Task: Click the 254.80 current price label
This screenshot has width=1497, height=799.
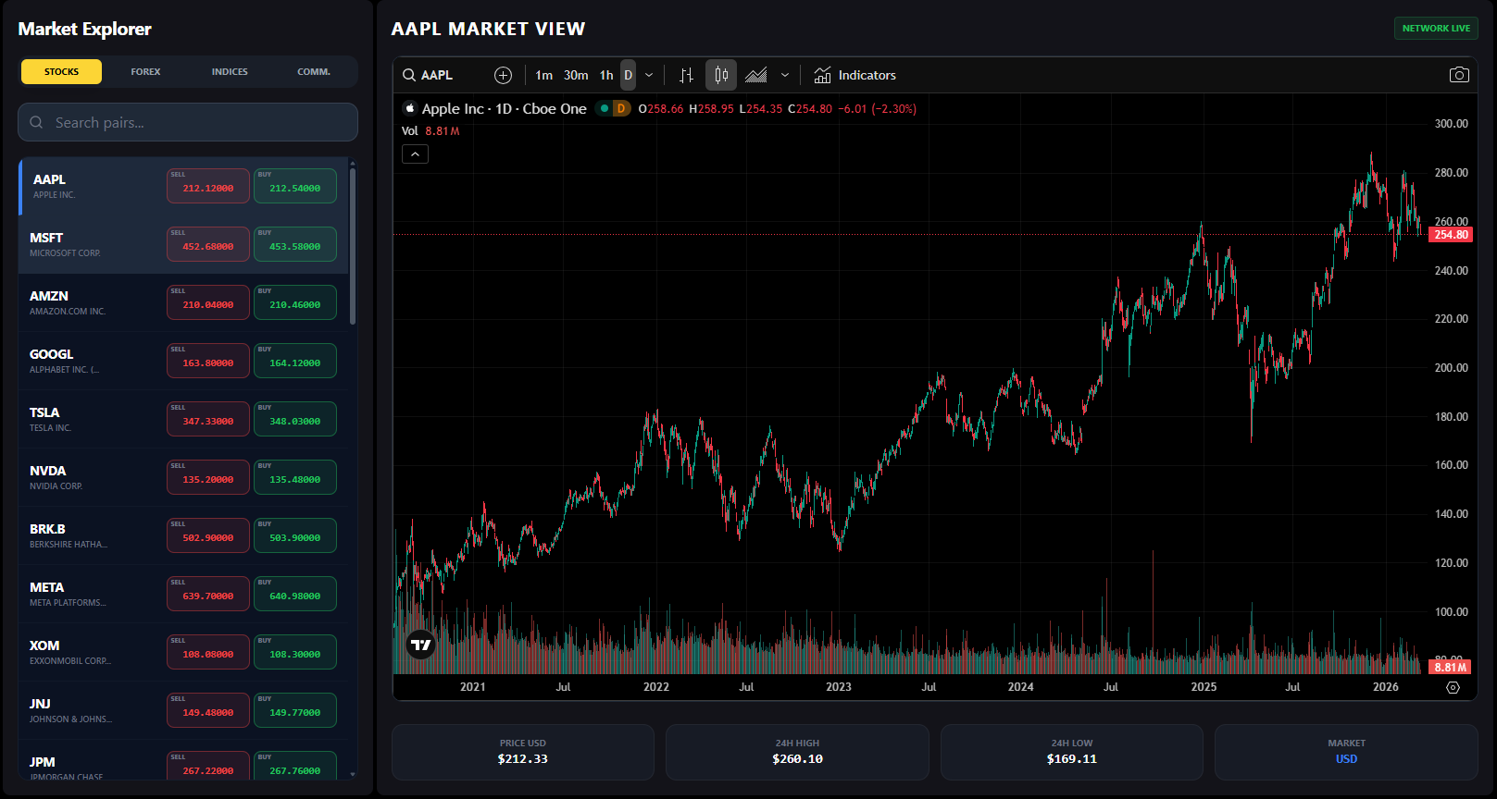Action: [1451, 235]
